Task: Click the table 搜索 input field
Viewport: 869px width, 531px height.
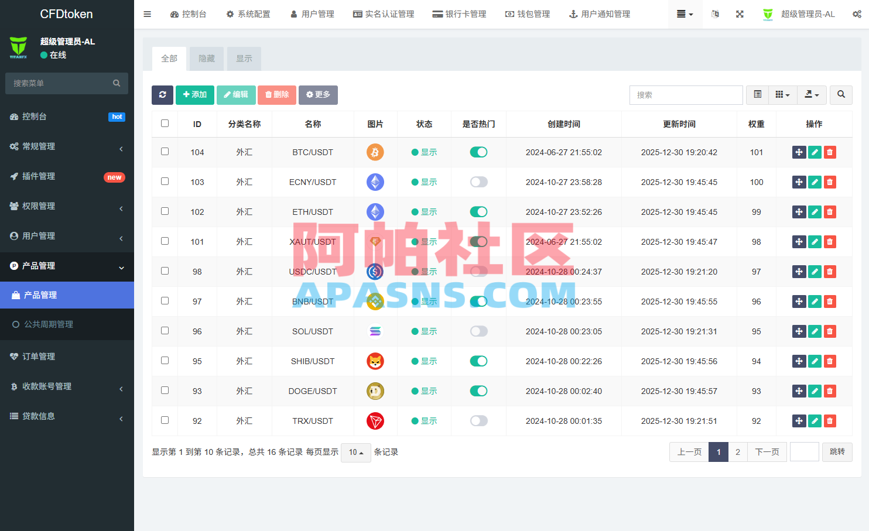Action: [x=686, y=95]
